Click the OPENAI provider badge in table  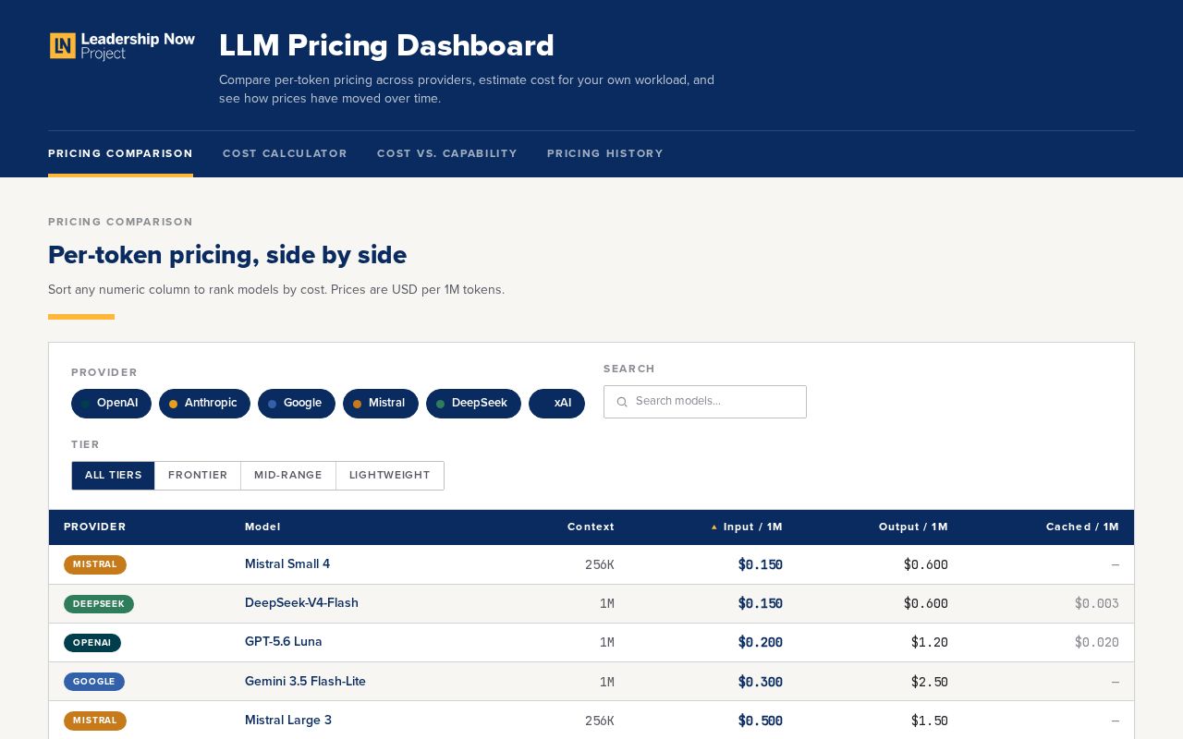pos(92,643)
